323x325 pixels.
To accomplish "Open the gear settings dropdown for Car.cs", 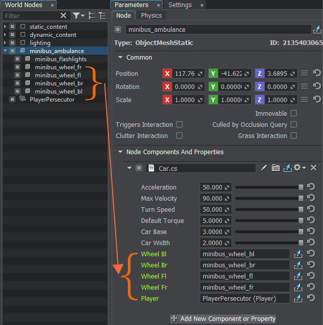I will (x=300, y=168).
